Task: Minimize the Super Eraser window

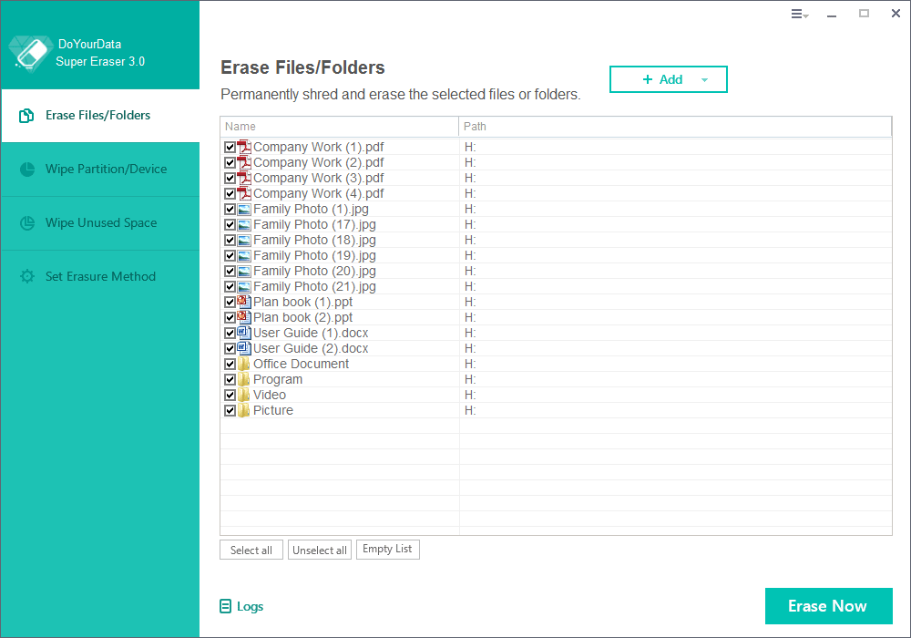Action: click(x=832, y=15)
